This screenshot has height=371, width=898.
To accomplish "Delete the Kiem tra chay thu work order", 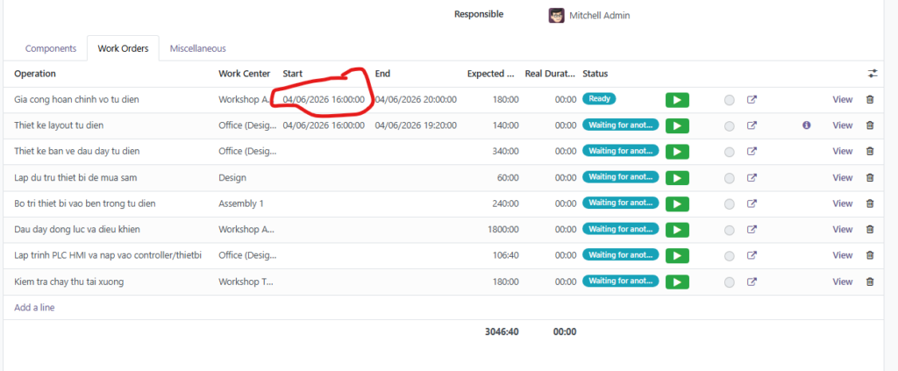I will pyautogui.click(x=870, y=282).
